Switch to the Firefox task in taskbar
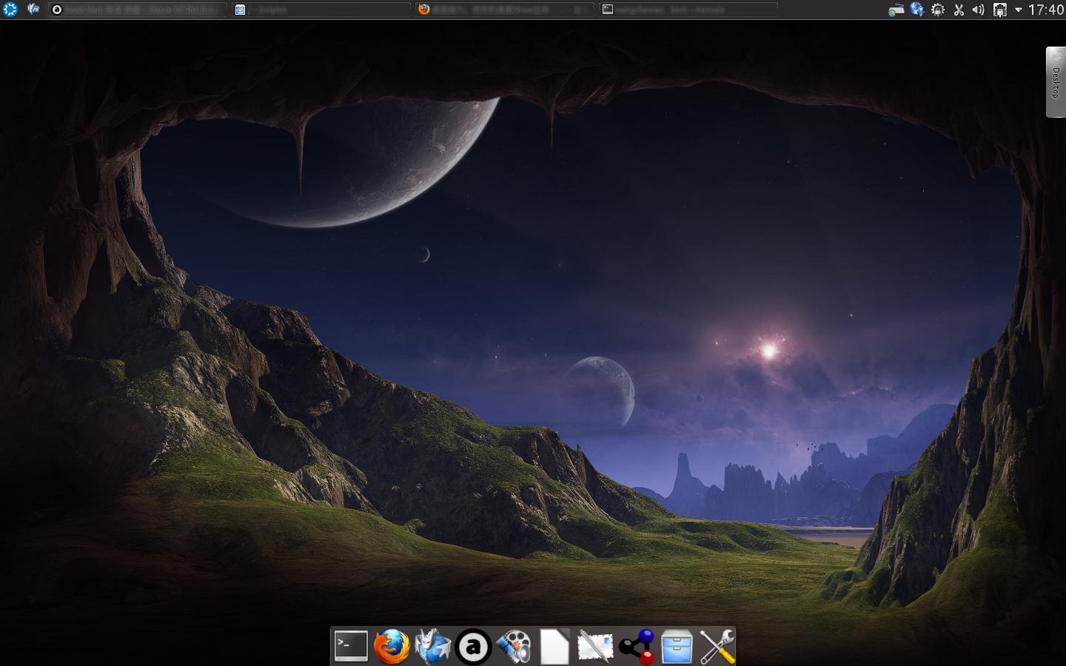The height and width of the screenshot is (666, 1066). pos(504,10)
